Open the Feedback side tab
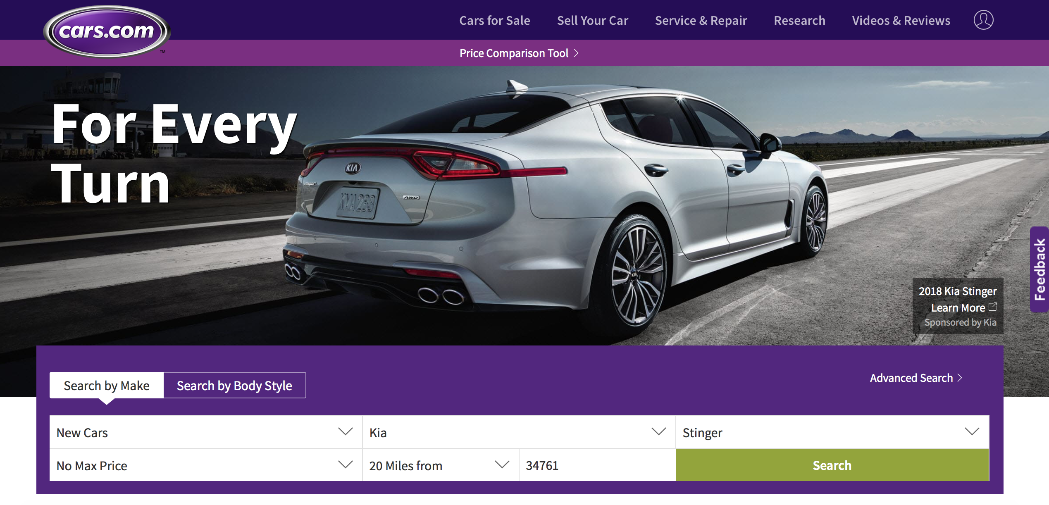The image size is (1049, 505). [x=1039, y=269]
